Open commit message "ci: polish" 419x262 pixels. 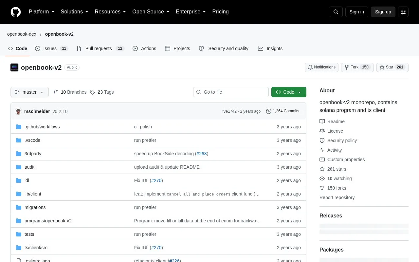pos(143,127)
